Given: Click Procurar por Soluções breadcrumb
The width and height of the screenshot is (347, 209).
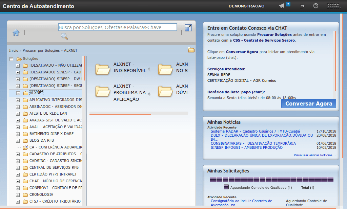Looking at the screenshot, I should pos(41,50).
